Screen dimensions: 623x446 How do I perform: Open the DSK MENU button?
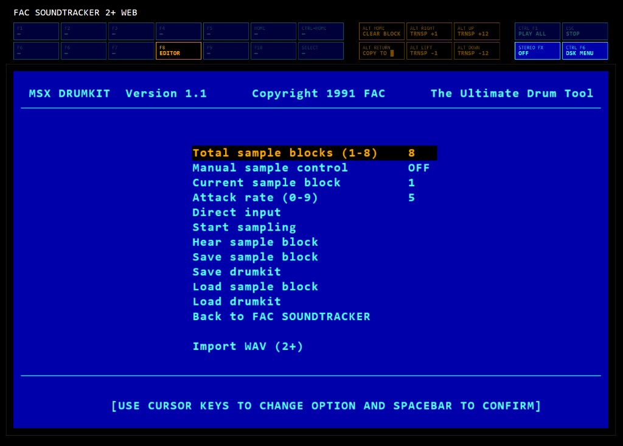tap(585, 51)
